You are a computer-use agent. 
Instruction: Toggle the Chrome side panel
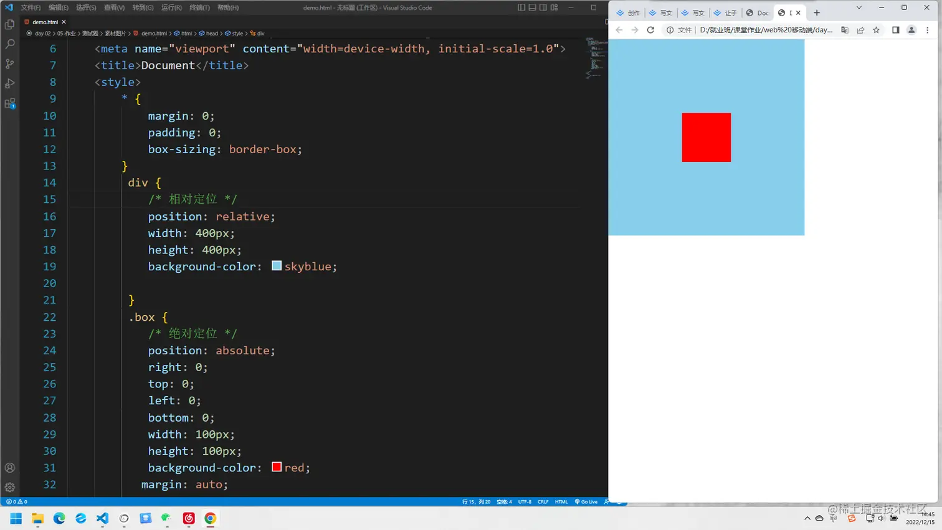click(x=895, y=30)
